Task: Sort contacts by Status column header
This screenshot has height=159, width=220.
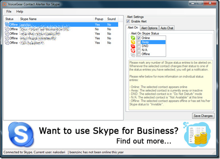Action: [x=11, y=19]
